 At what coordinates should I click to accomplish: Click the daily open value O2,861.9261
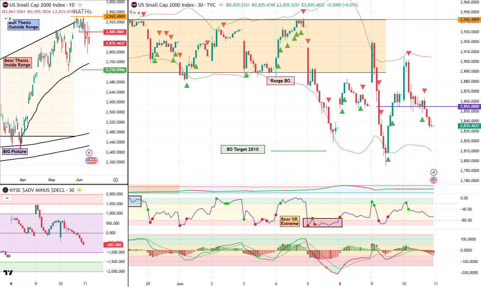[14, 12]
